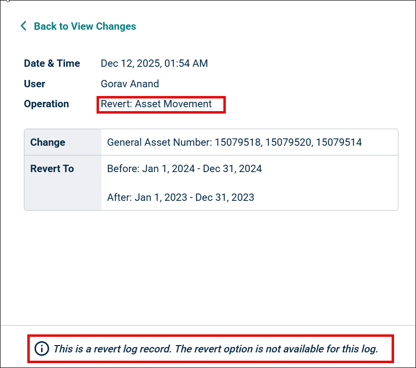Image resolution: width=416 pixels, height=368 pixels.
Task: Click the Operation field label
Action: tap(46, 104)
